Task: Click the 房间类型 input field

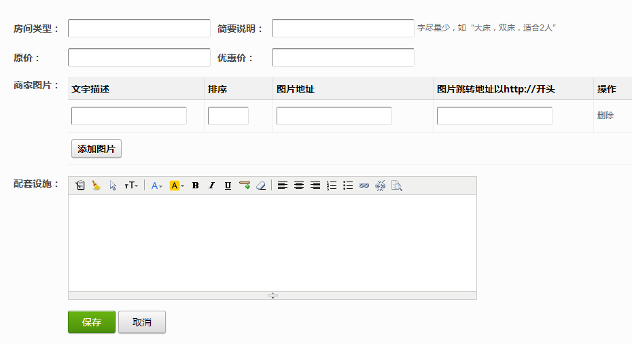Action: click(139, 29)
